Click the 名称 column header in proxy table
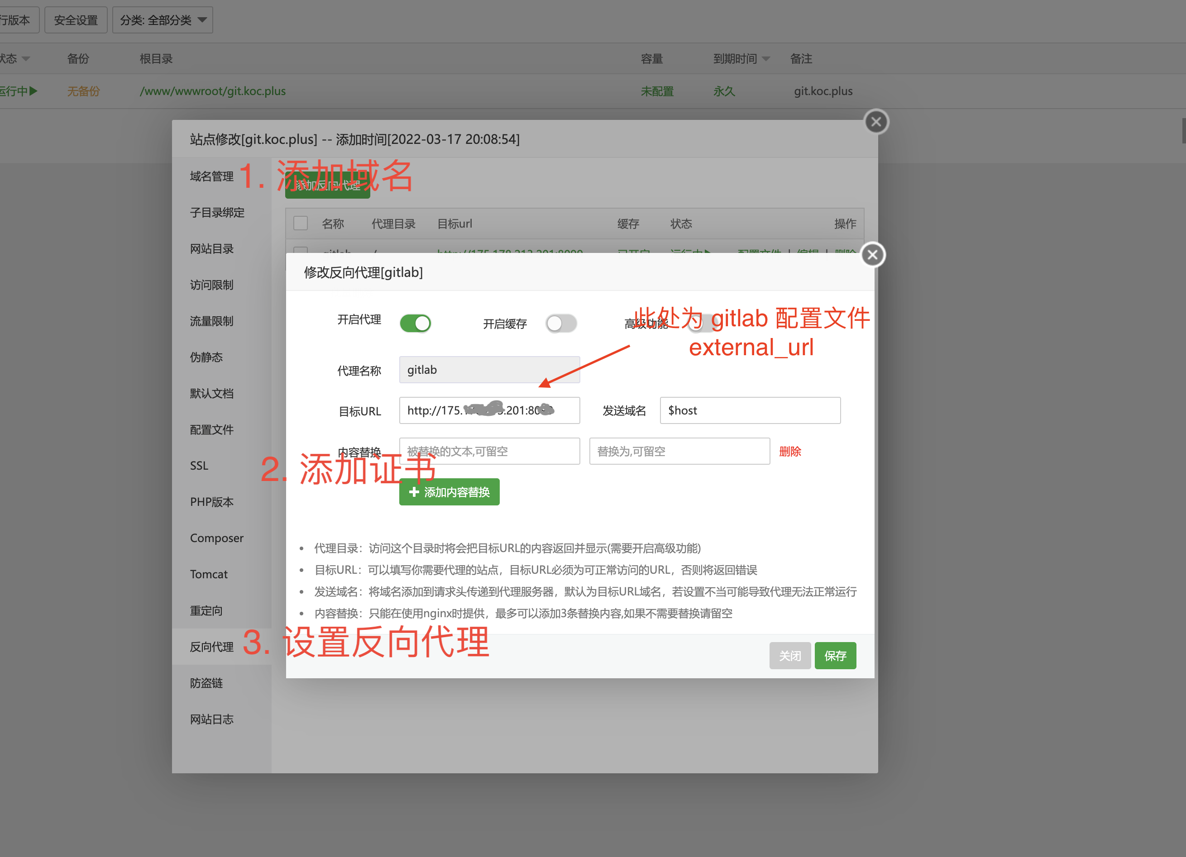1186x857 pixels. [333, 224]
